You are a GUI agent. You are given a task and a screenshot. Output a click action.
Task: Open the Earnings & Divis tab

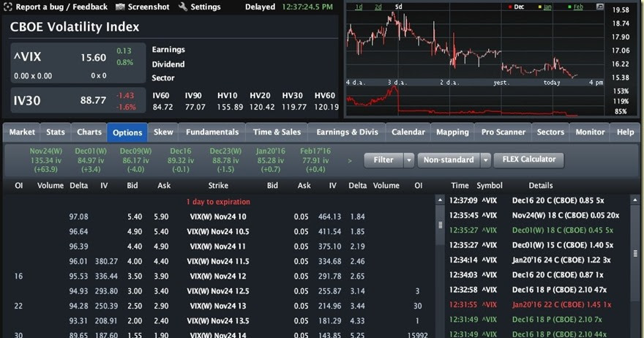coord(347,132)
